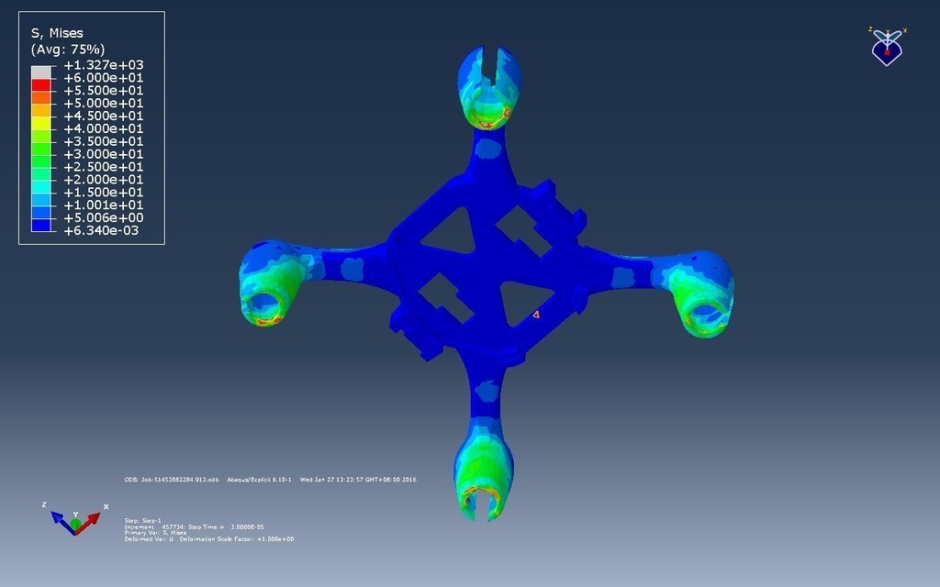Click the 'S, Mises' legend title

57,32
